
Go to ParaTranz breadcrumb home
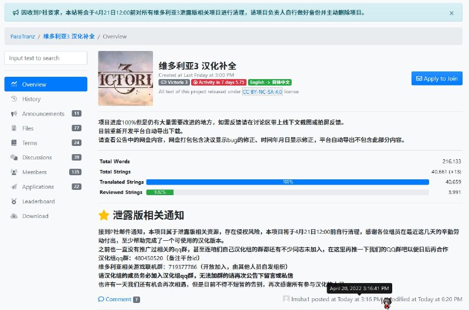coord(23,36)
